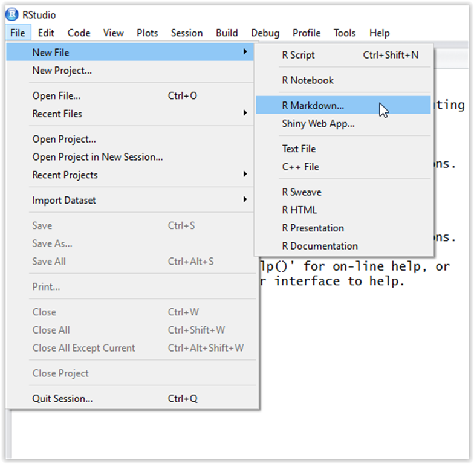
Task: Open the View menu
Action: click(x=114, y=33)
